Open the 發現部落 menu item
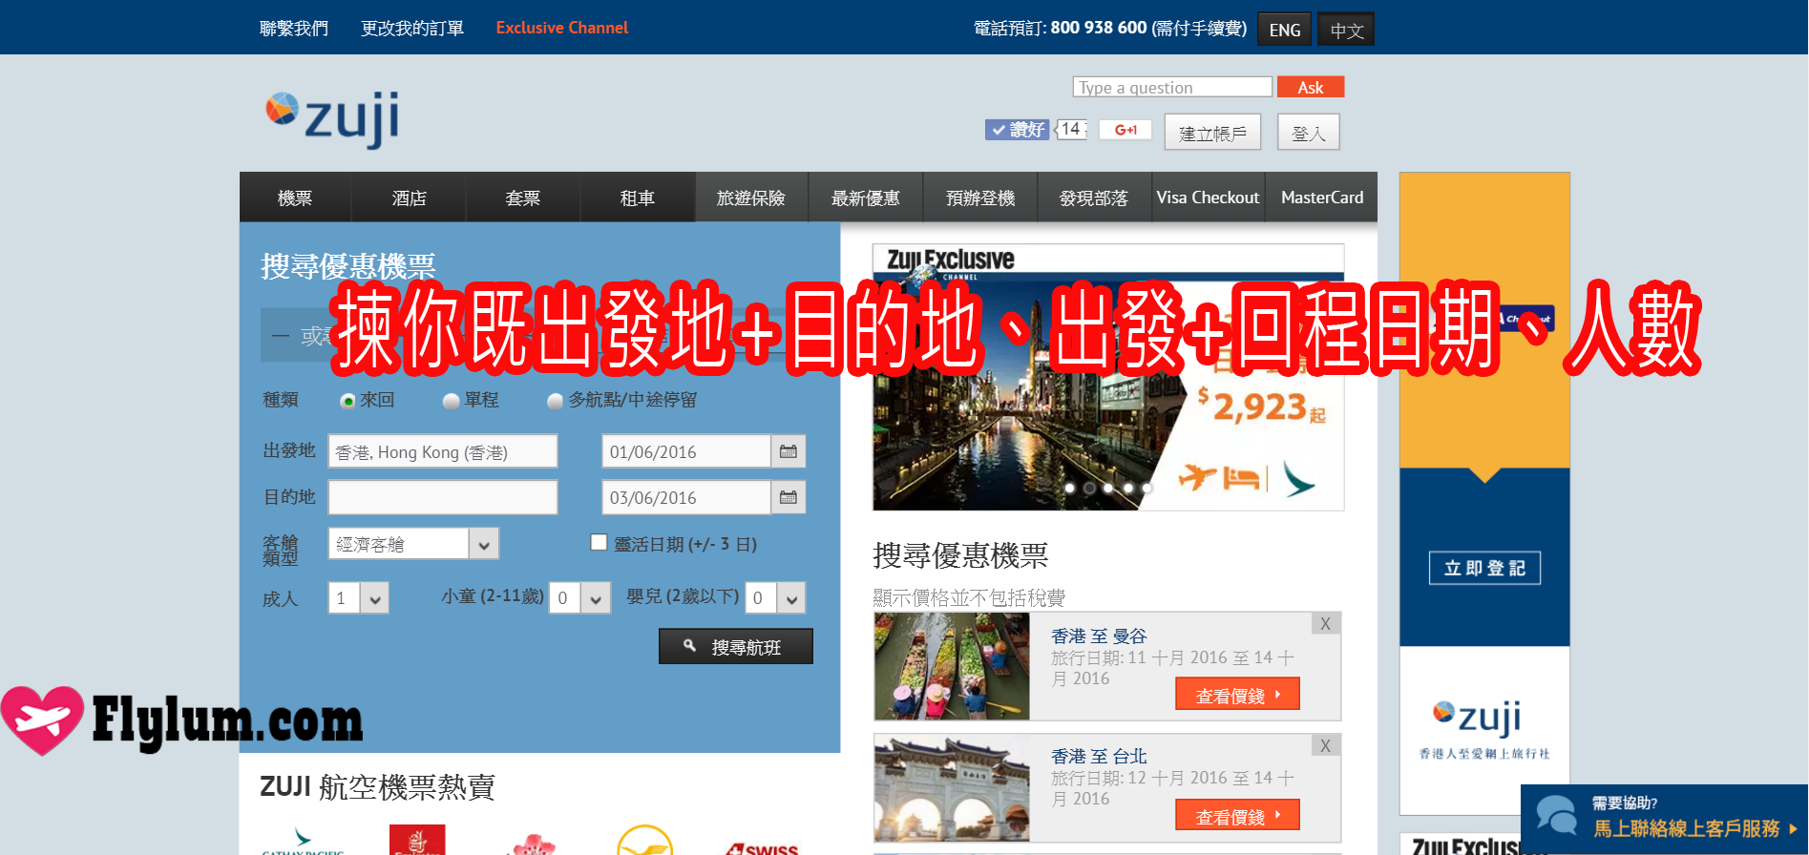The height and width of the screenshot is (855, 1809). coord(1094,198)
